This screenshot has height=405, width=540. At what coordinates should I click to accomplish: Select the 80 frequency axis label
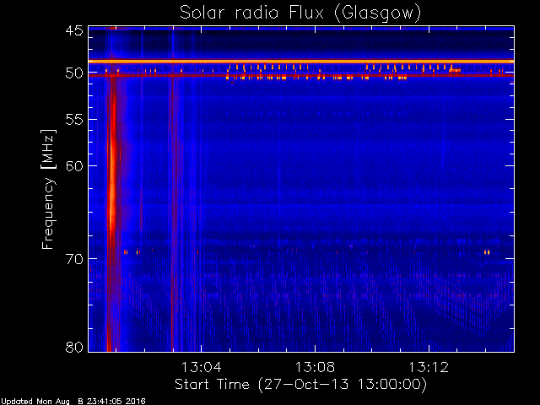(x=74, y=347)
